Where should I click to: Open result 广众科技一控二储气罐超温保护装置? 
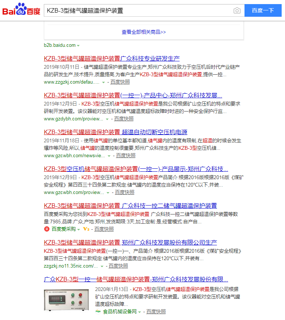130,206
